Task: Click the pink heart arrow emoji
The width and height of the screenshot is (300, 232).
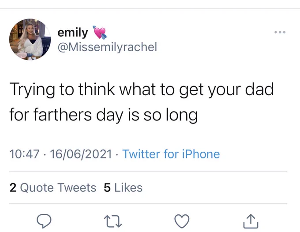Action: coord(100,33)
